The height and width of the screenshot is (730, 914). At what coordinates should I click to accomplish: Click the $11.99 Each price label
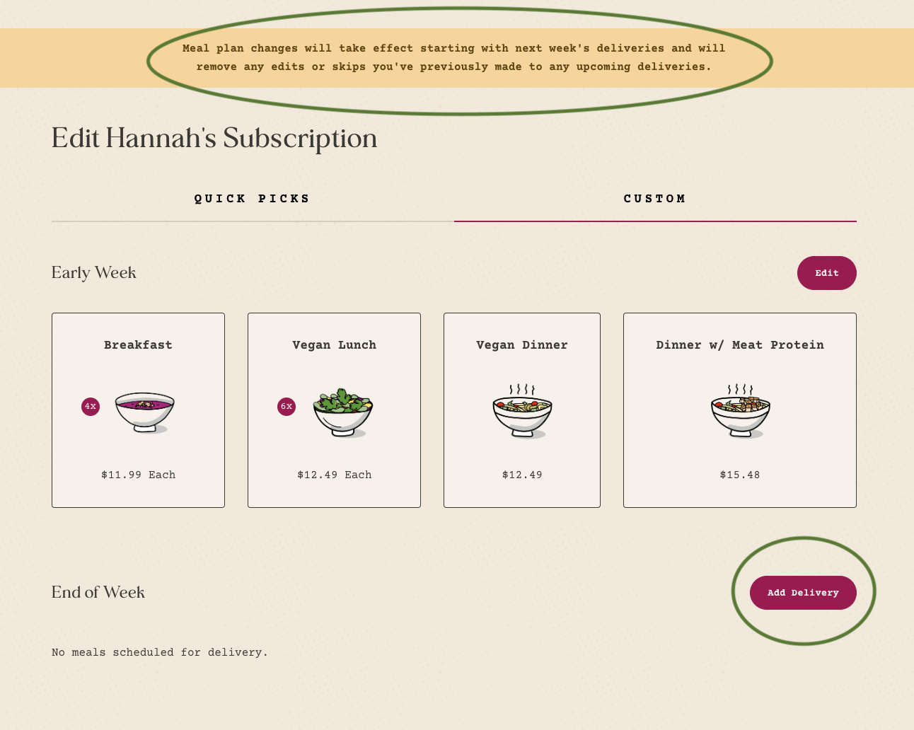138,475
